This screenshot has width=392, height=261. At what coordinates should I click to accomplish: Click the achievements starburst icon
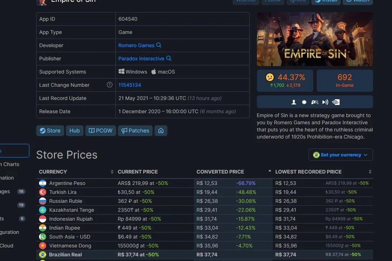click(x=304, y=102)
